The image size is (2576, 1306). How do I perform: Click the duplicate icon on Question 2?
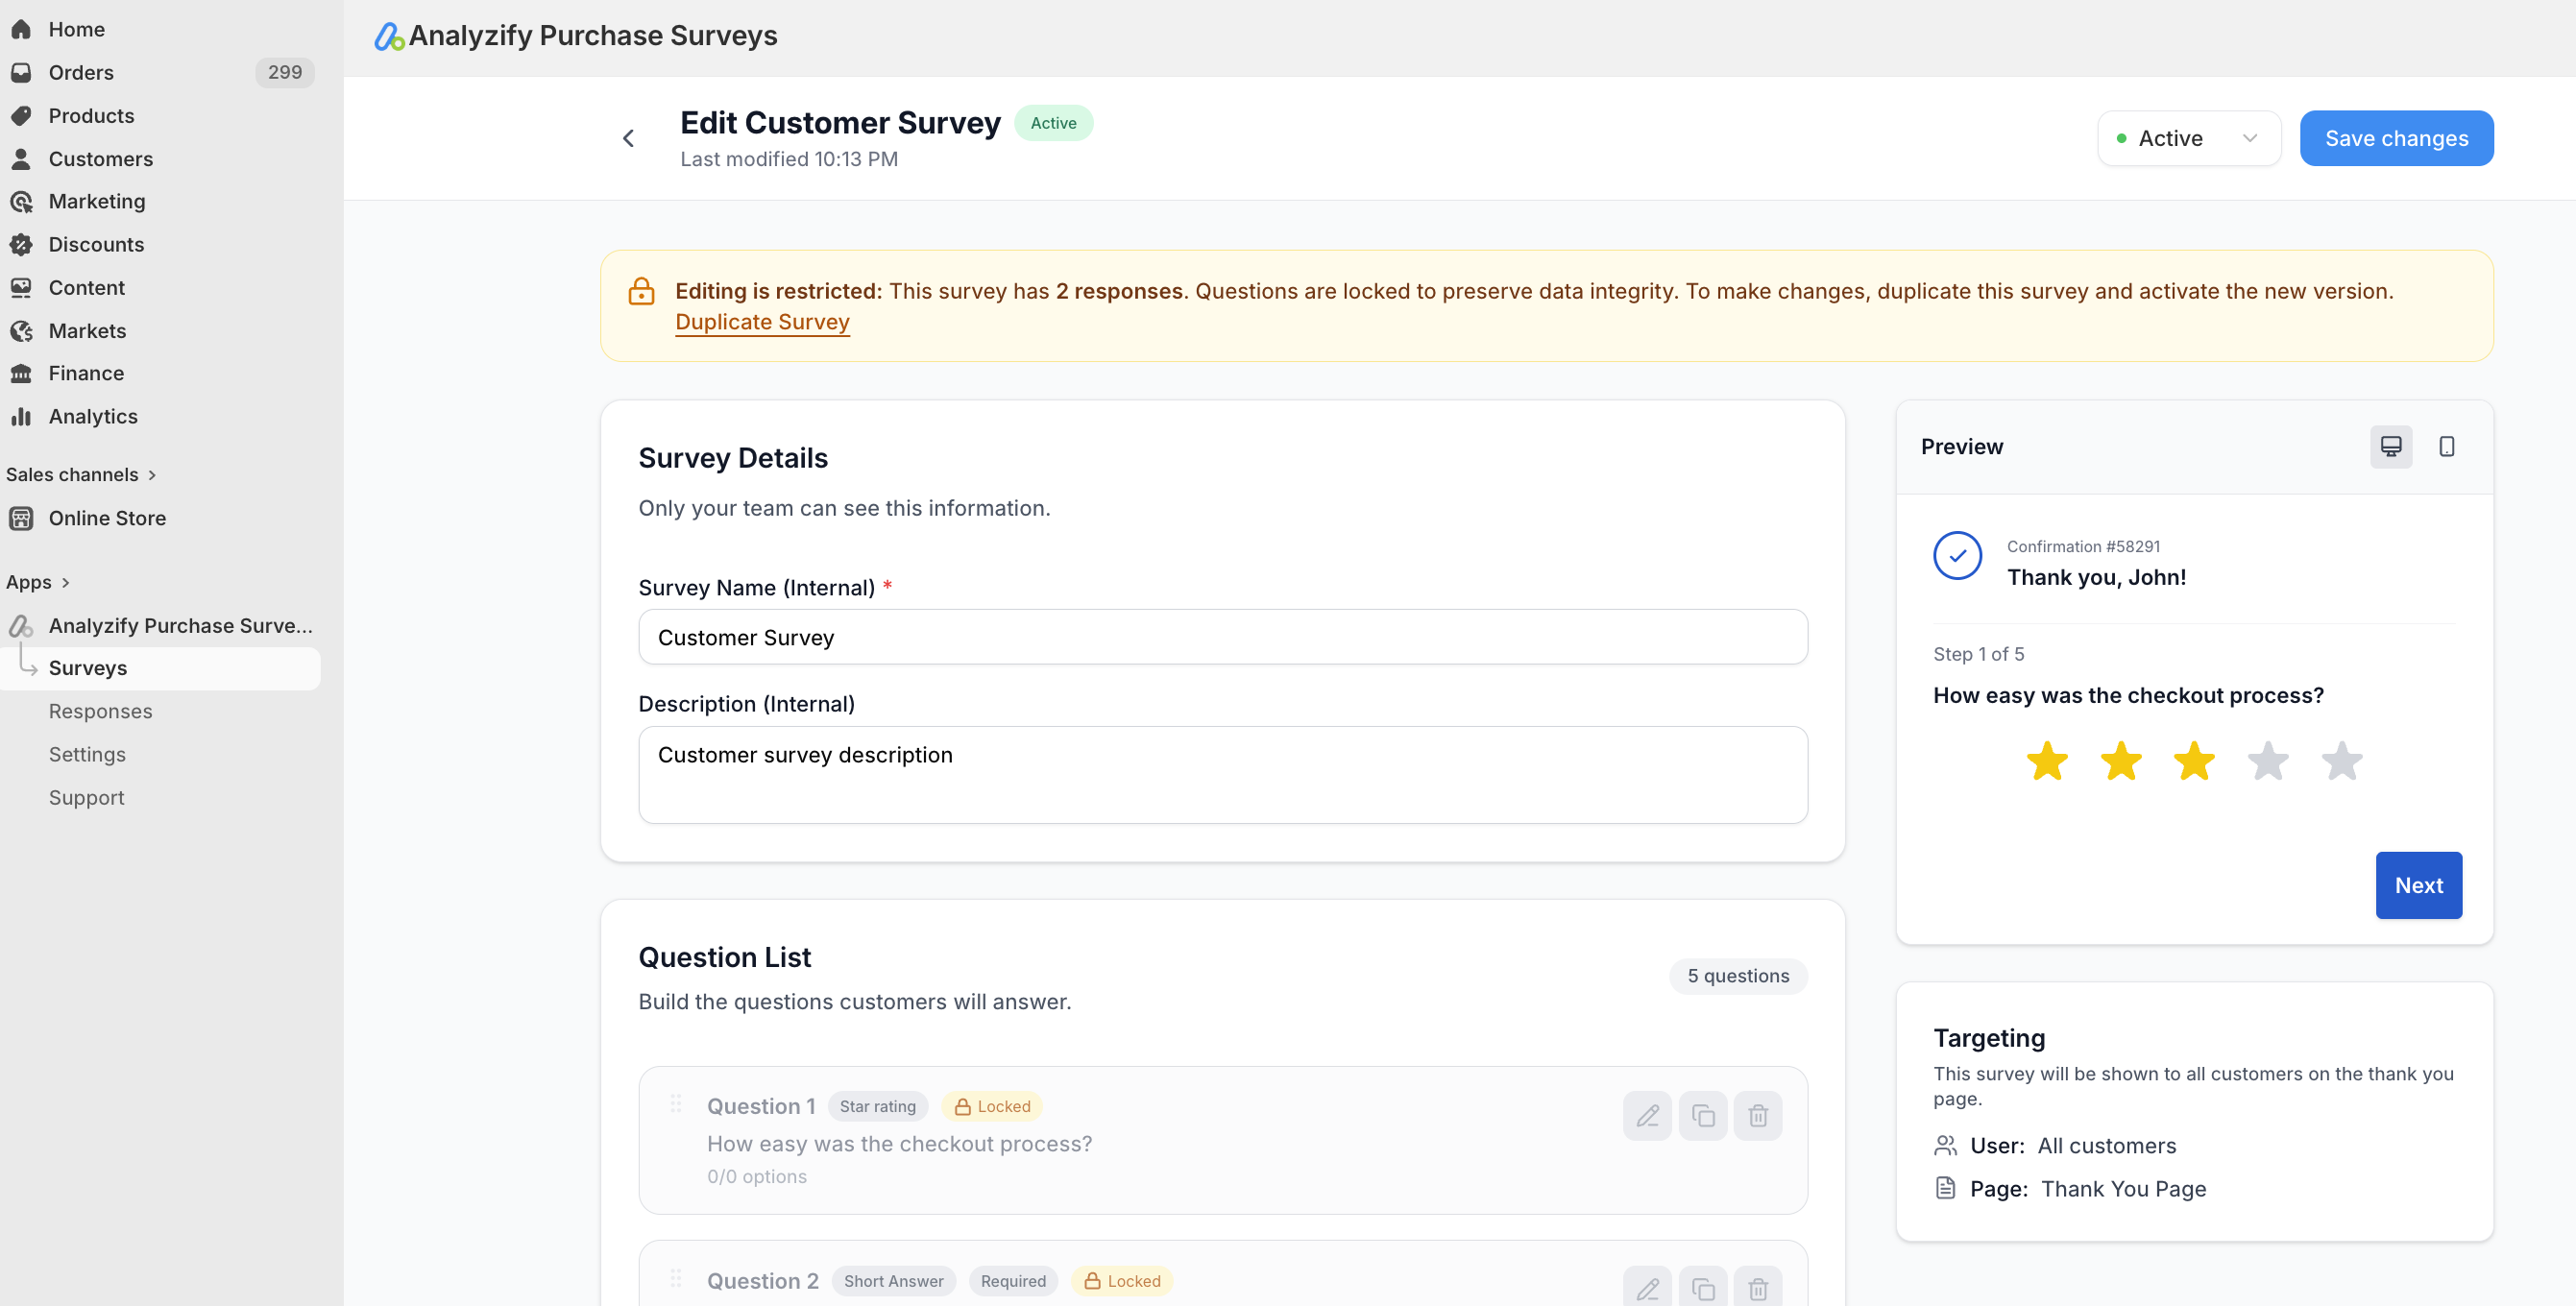point(1702,1288)
